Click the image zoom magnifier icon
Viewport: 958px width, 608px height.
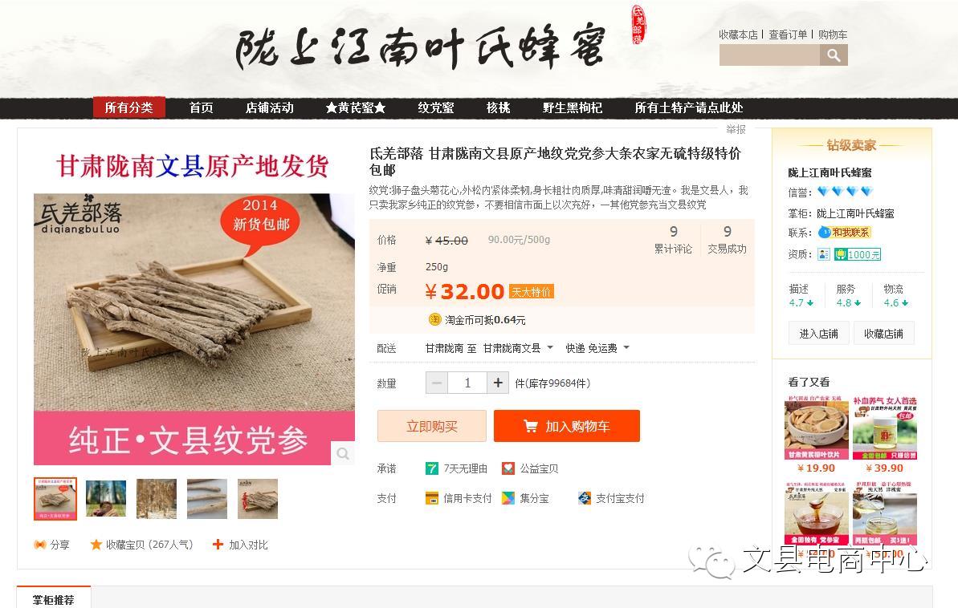point(343,453)
